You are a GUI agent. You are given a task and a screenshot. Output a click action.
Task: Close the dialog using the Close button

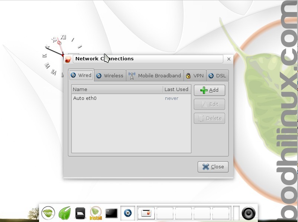point(213,167)
